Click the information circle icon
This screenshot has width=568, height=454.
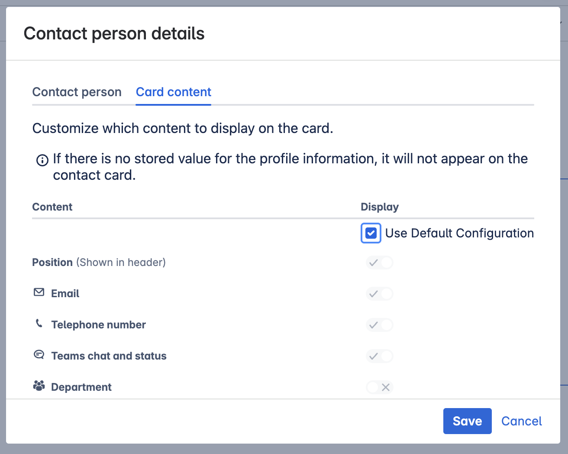click(x=42, y=160)
